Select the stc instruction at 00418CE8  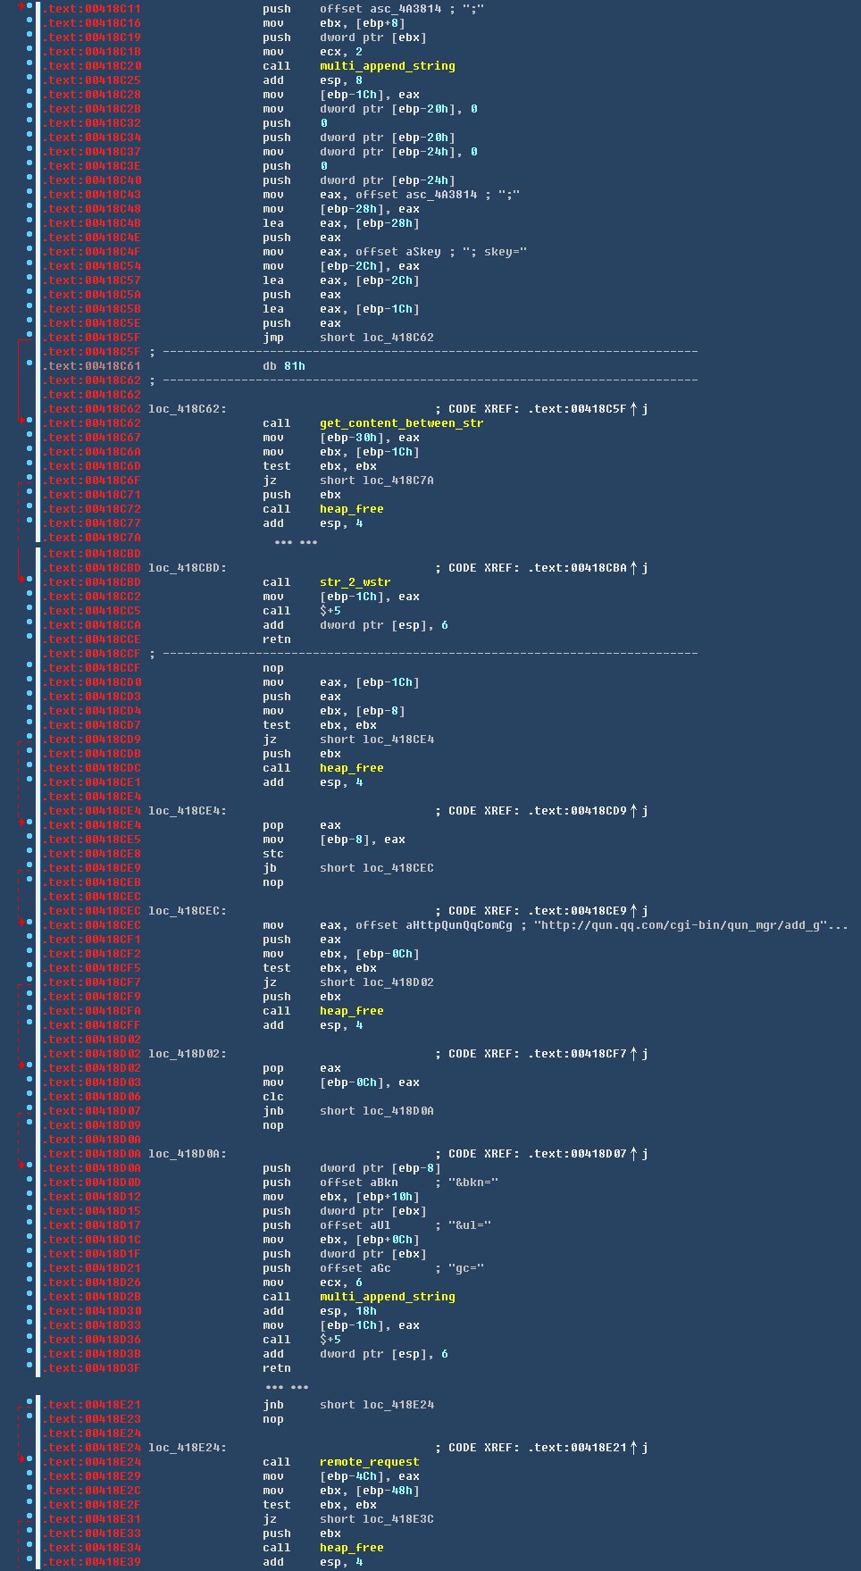pyautogui.click(x=272, y=854)
